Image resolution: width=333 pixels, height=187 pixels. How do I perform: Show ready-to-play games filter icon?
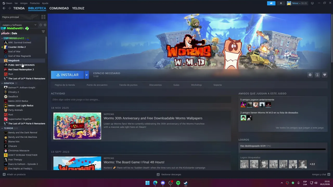(45, 25)
